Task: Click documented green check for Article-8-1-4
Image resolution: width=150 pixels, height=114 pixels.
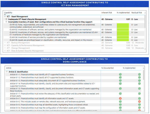Action: point(120,84)
